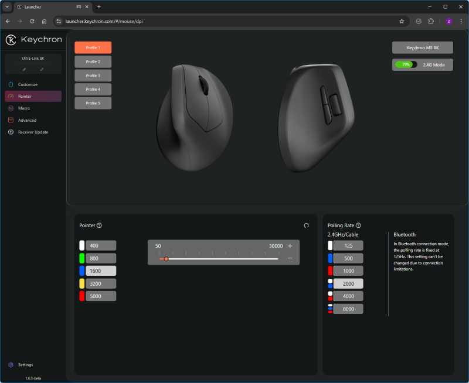Screen dimensions: 469x383
Task: Open the tab search dropdown arrow
Action: [7, 7]
